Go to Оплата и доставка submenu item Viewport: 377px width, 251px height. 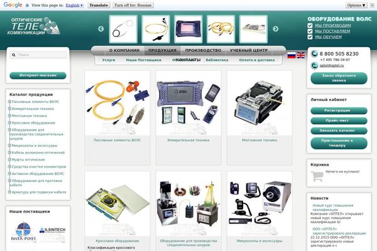click(x=257, y=60)
